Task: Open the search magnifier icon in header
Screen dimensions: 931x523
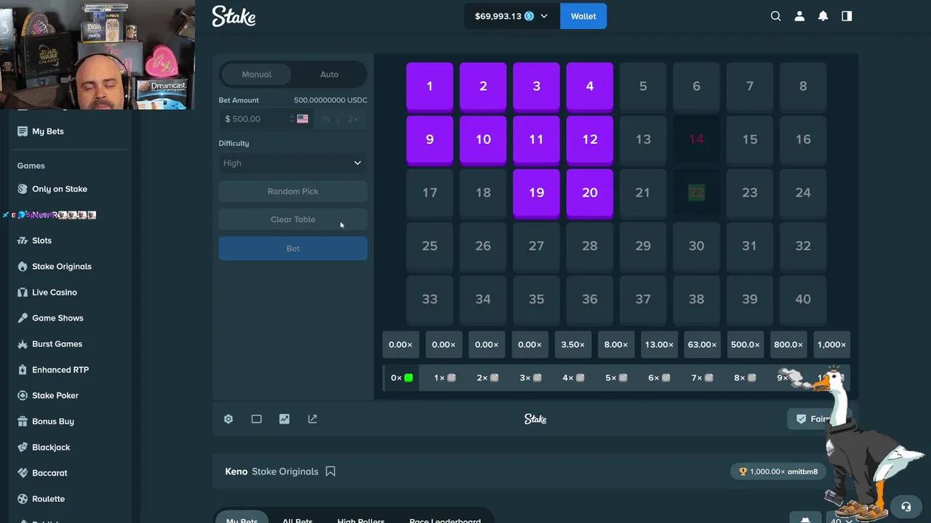Action: coord(776,16)
